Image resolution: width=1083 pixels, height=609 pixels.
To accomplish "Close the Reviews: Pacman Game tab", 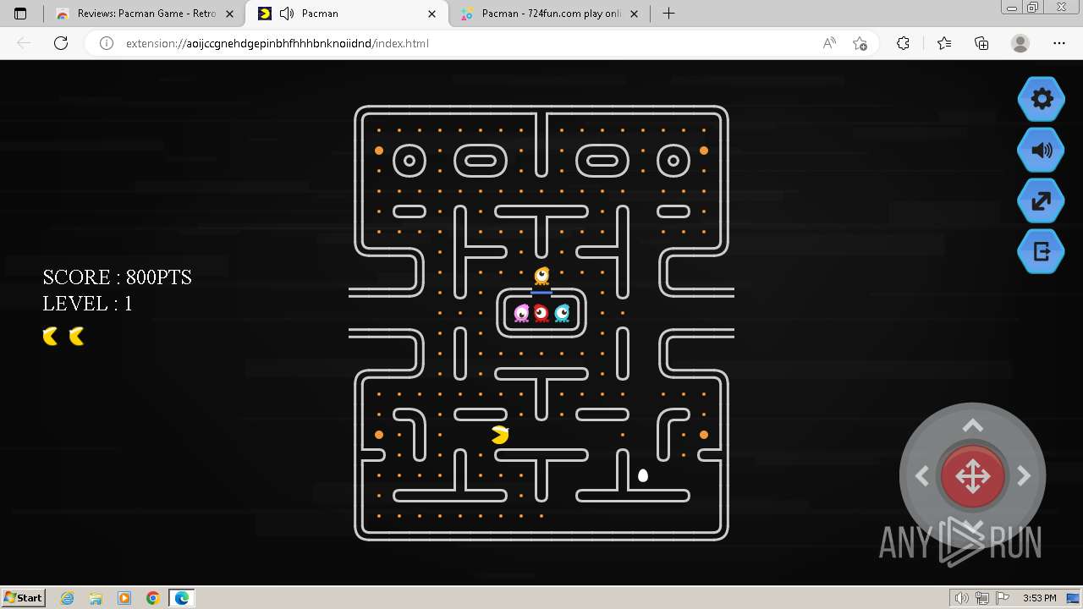I will pos(229,14).
